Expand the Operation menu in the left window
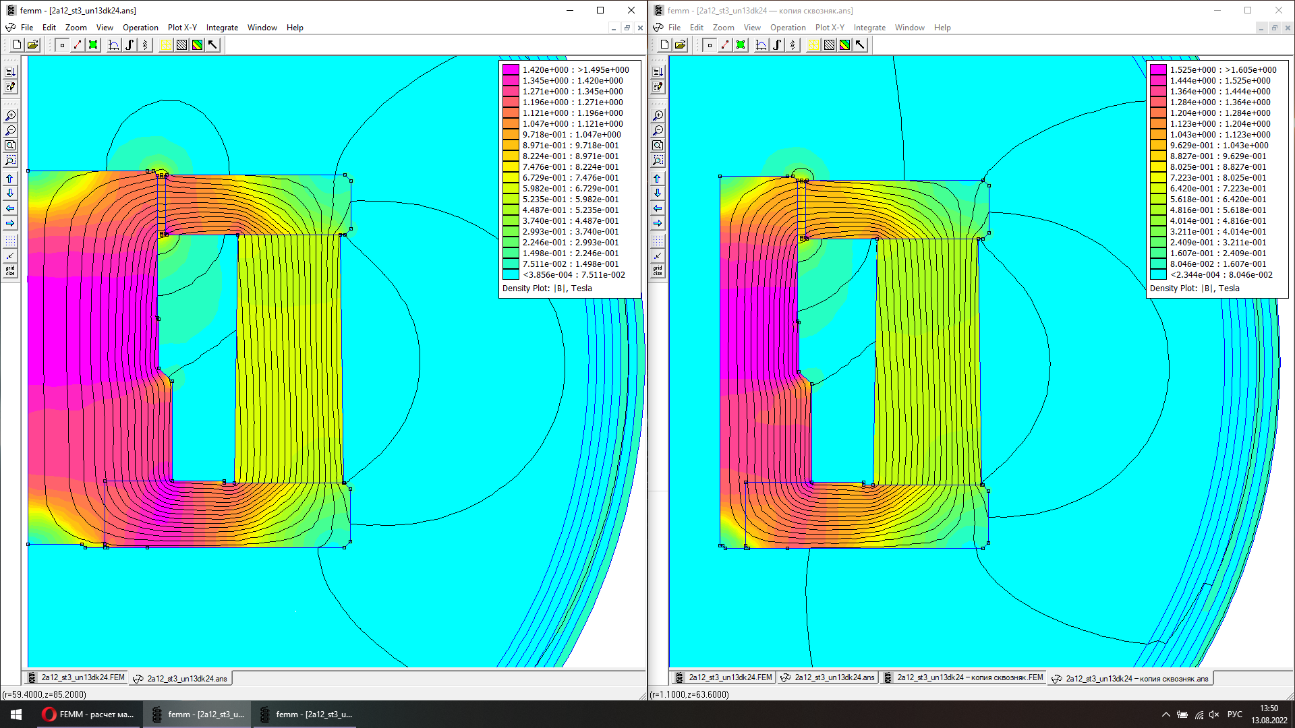Viewport: 1295px width, 728px height. [x=140, y=28]
